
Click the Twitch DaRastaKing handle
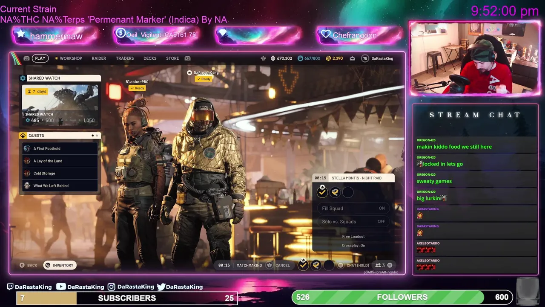tap(29, 287)
